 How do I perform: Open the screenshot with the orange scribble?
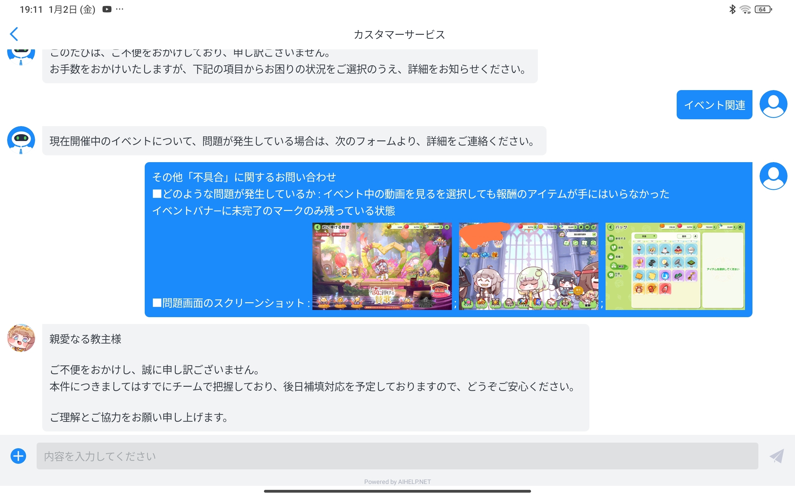click(x=528, y=266)
